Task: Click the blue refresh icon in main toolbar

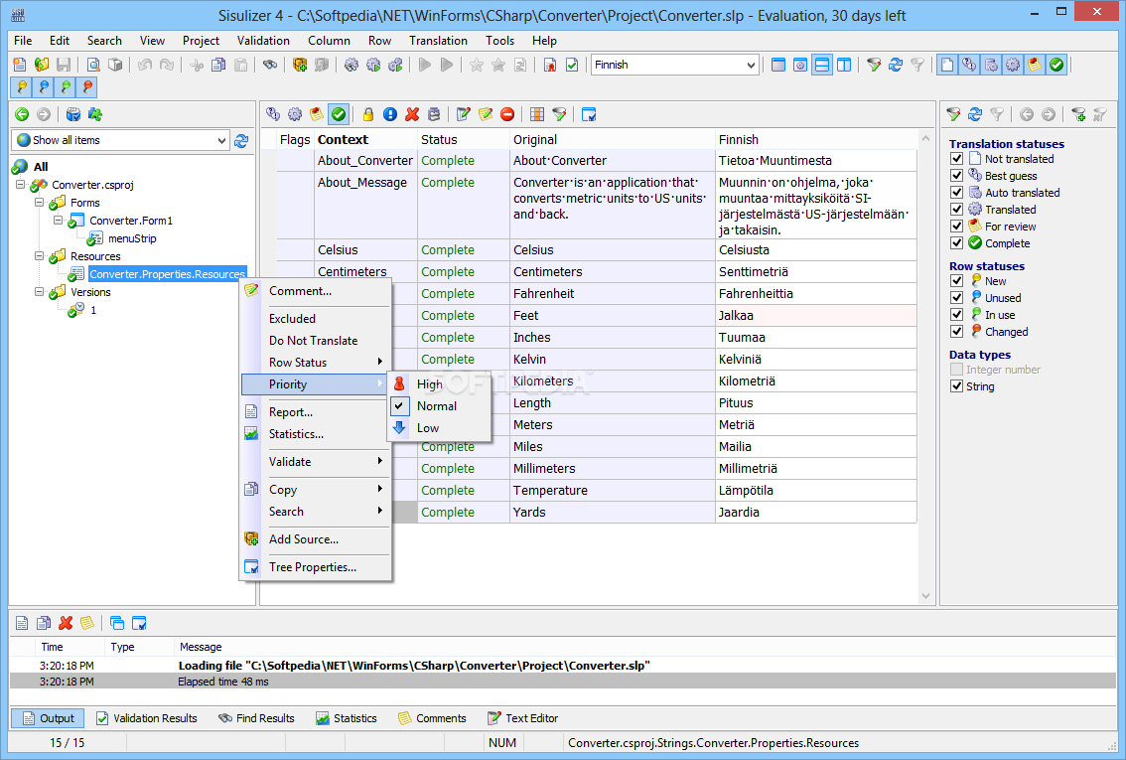Action: [x=896, y=65]
